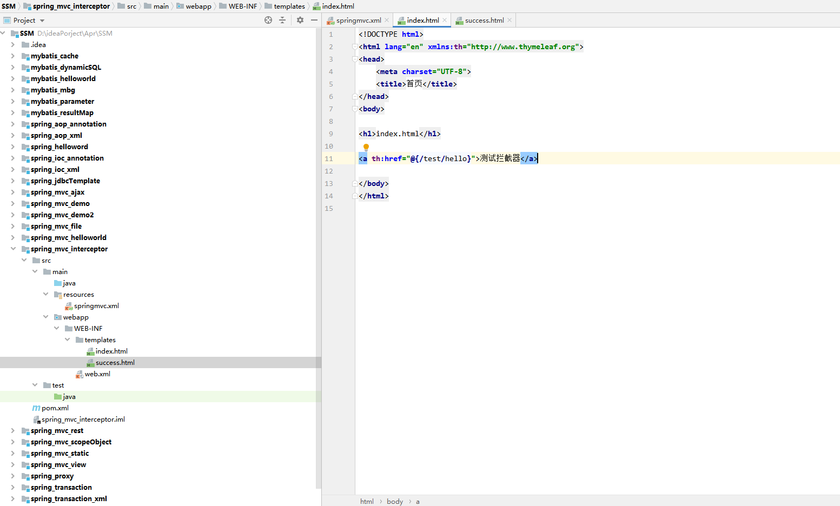The height and width of the screenshot is (506, 840).
Task: Click the locate/scroll-from-source target icon
Action: [268, 20]
